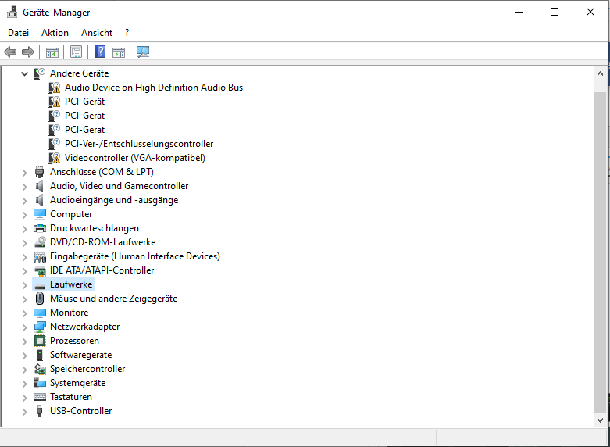Screen dimensions: 610x447
Task: Click the Speichercontroller icon
Action: (39, 369)
